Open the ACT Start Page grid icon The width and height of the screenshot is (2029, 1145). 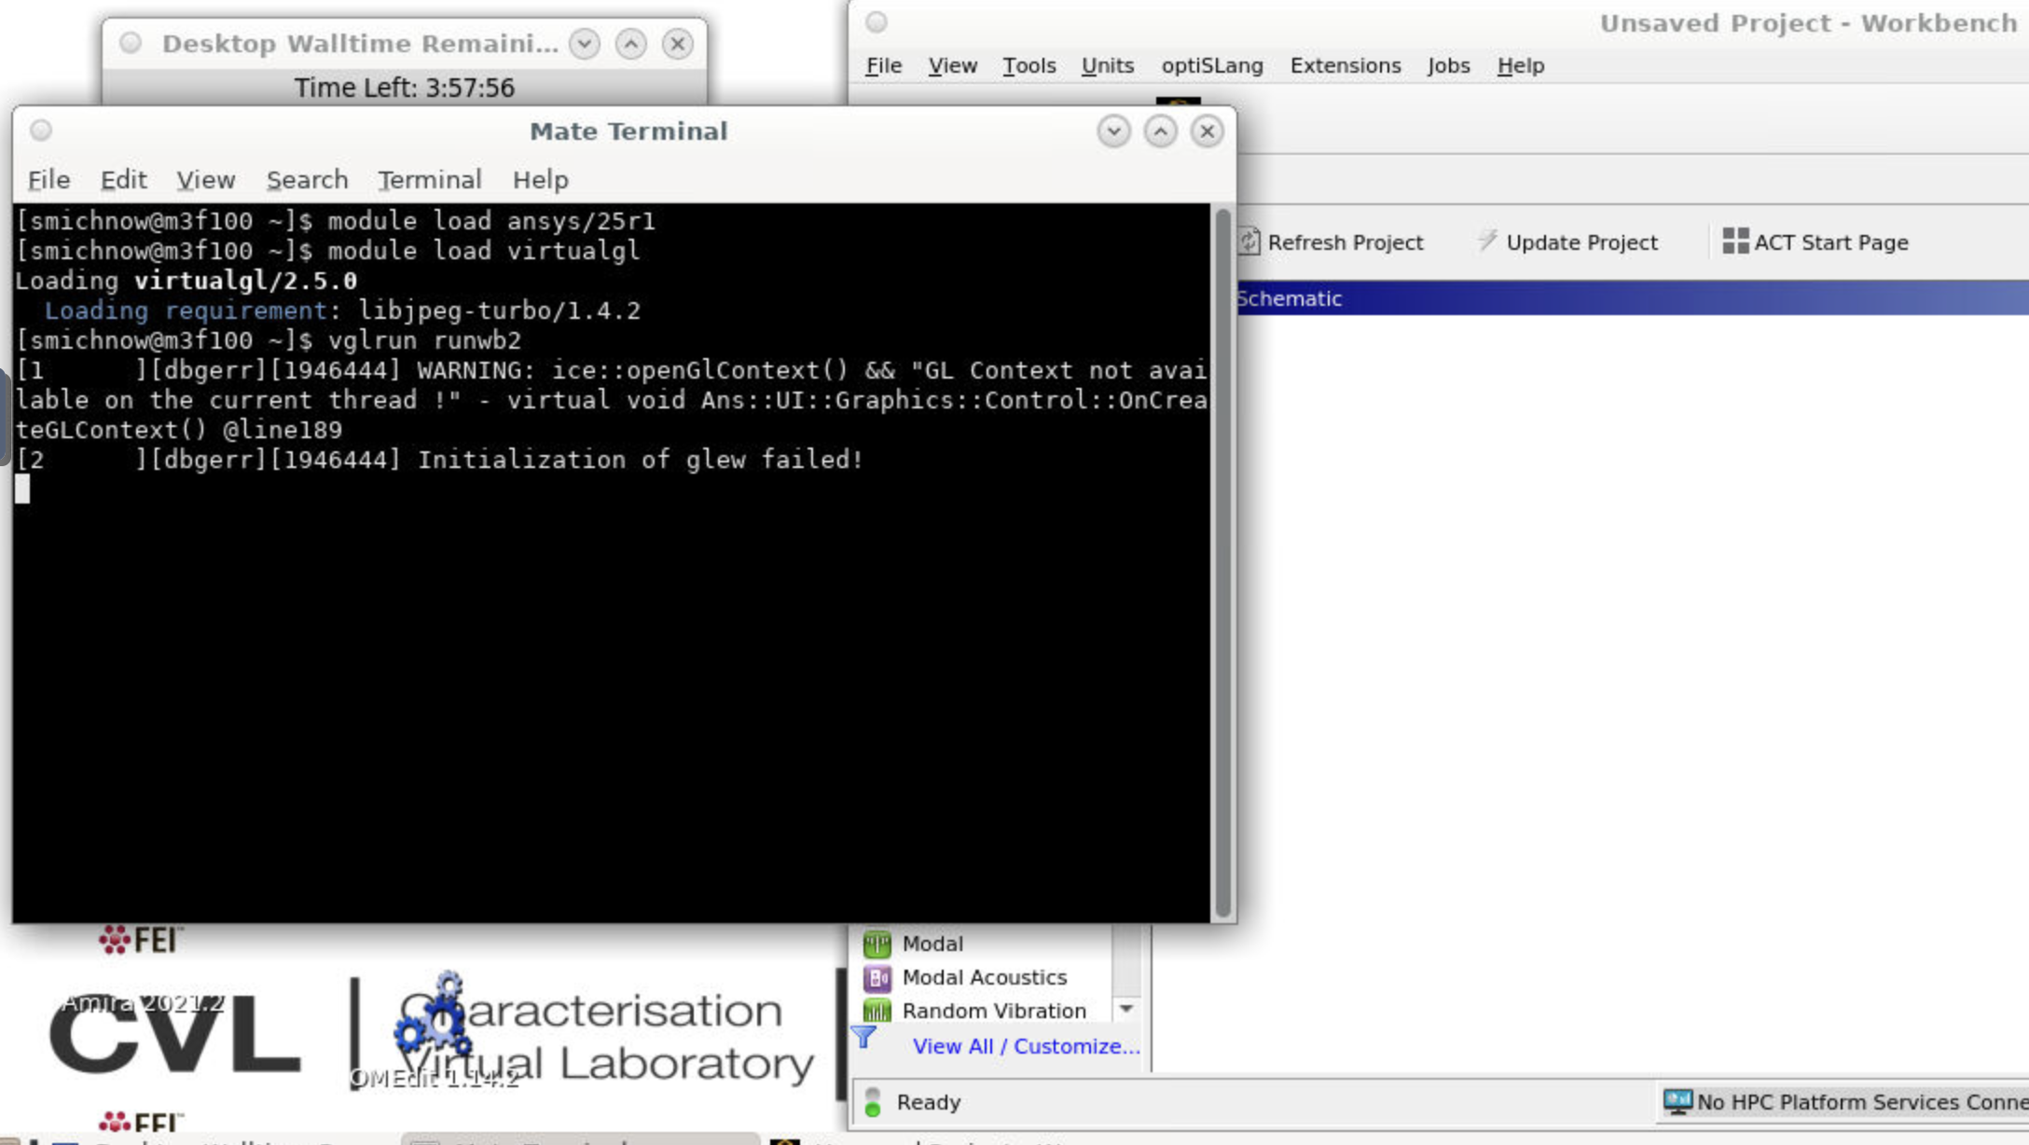[1734, 241]
